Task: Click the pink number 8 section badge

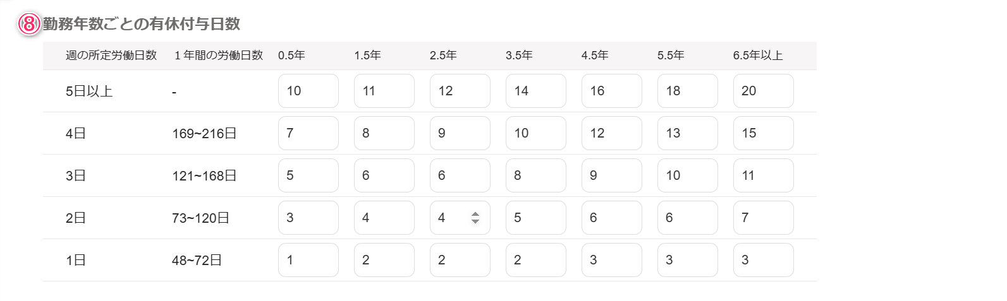Action: pos(29,24)
